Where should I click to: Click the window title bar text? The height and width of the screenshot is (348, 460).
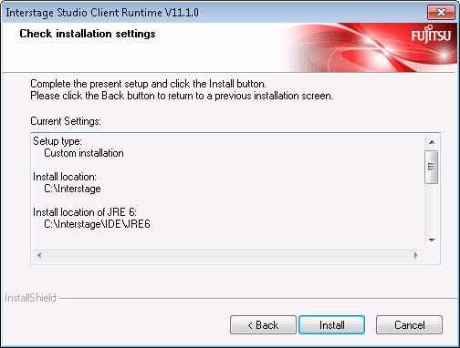(x=102, y=13)
